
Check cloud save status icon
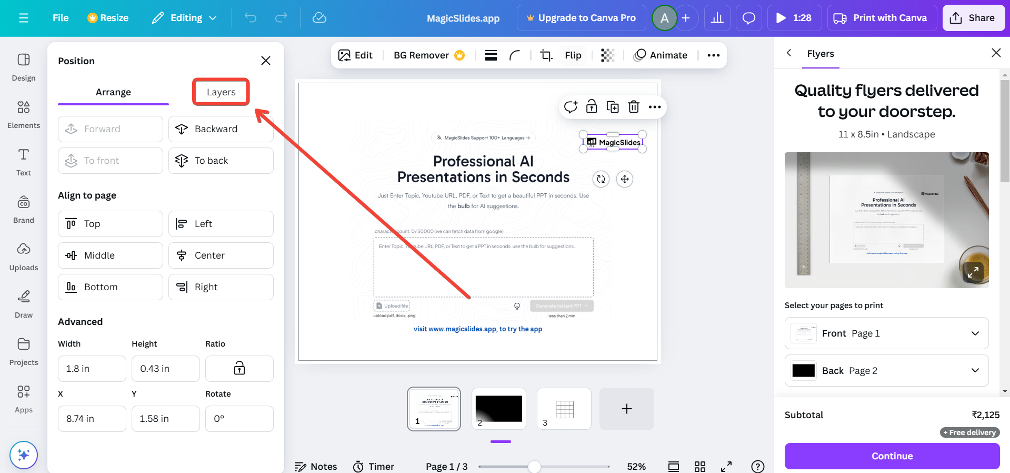pyautogui.click(x=319, y=18)
